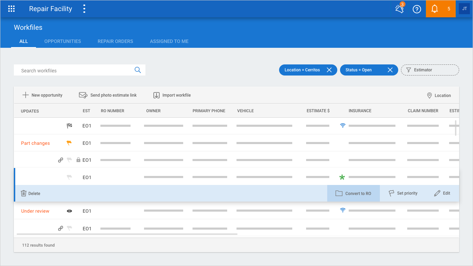Click the announcements icon with badge 3

click(400, 9)
